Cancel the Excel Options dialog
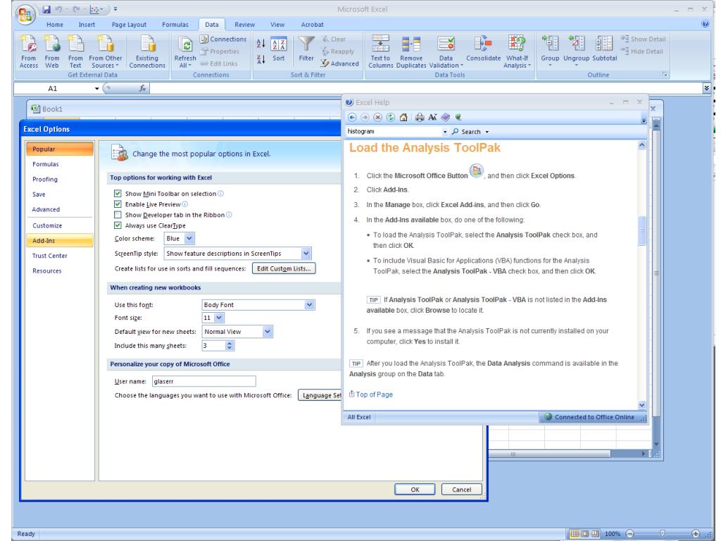Image resolution: width=721 pixels, height=541 pixels. pyautogui.click(x=462, y=490)
